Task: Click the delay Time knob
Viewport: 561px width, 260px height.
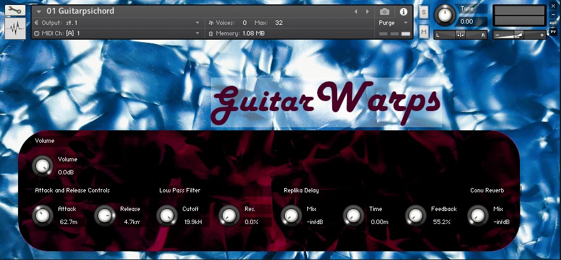Action: click(354, 216)
